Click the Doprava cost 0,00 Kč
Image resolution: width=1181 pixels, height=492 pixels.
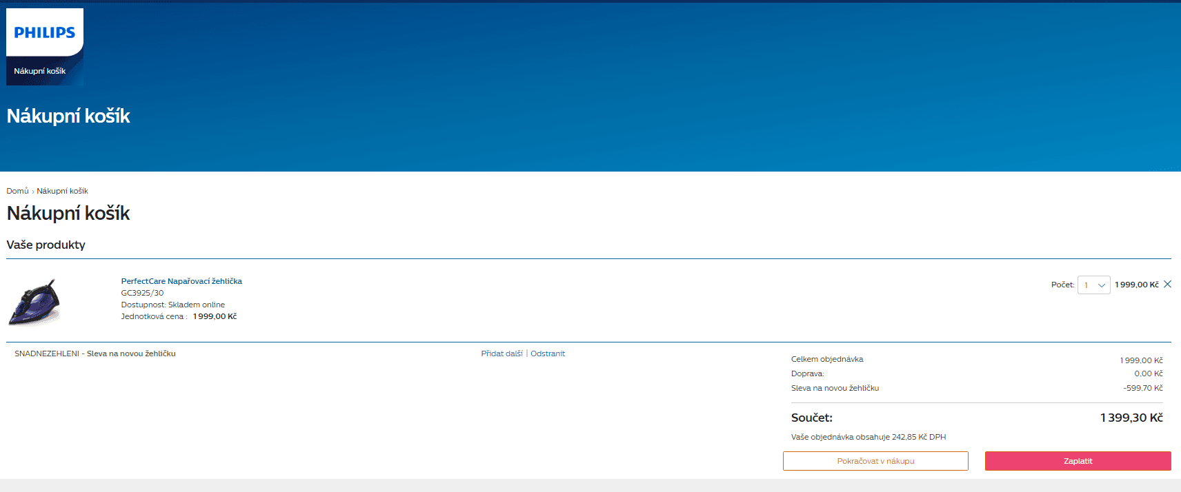[1149, 373]
